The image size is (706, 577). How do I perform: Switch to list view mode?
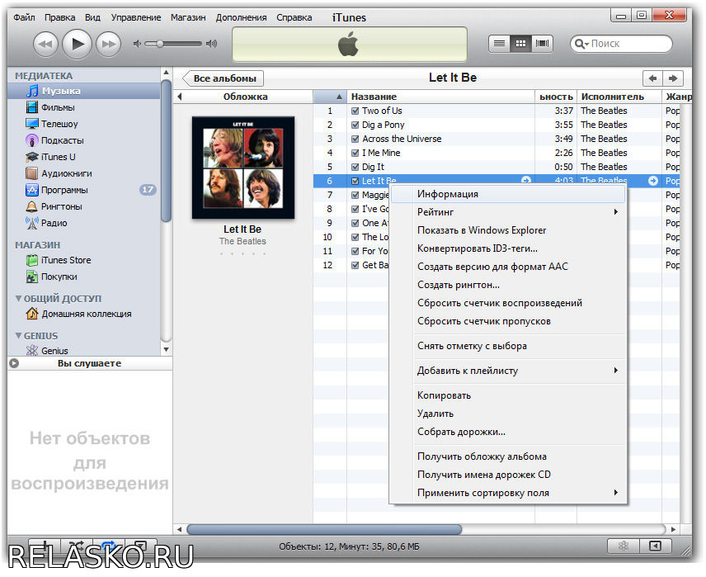pyautogui.click(x=499, y=44)
